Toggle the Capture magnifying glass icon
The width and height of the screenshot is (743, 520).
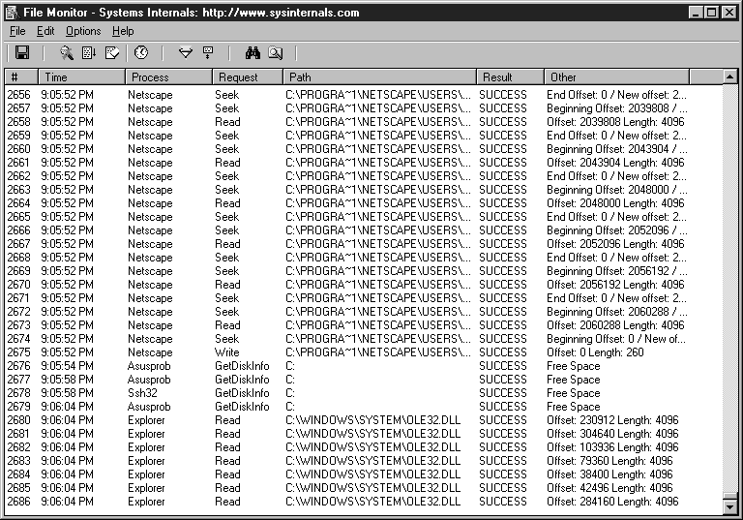(67, 53)
